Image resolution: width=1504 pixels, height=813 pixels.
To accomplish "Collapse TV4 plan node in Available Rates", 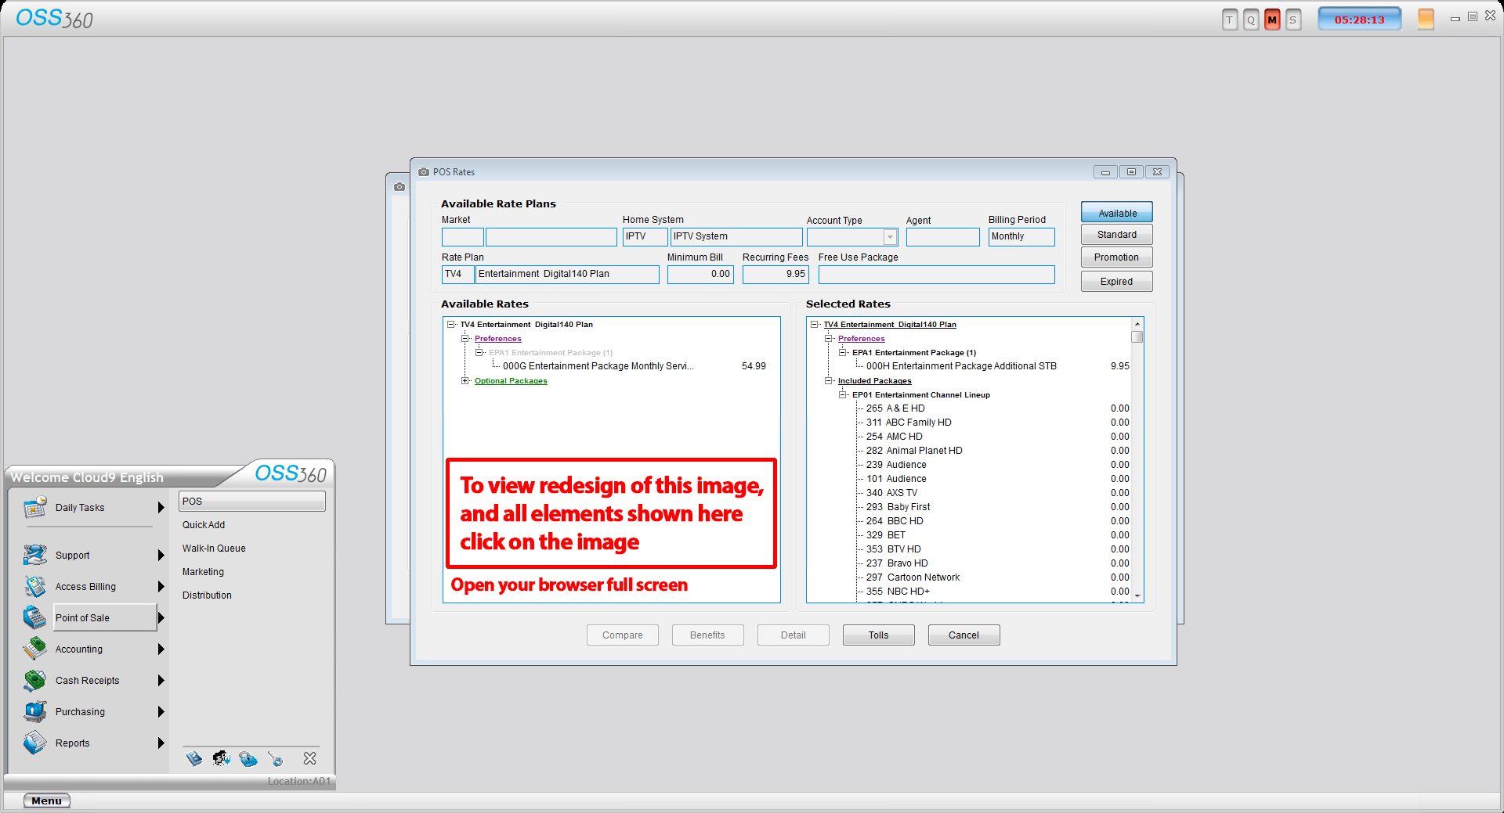I will 451,325.
